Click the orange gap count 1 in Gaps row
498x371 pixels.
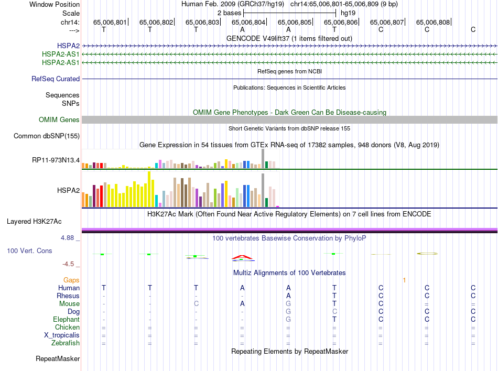[x=404, y=280]
